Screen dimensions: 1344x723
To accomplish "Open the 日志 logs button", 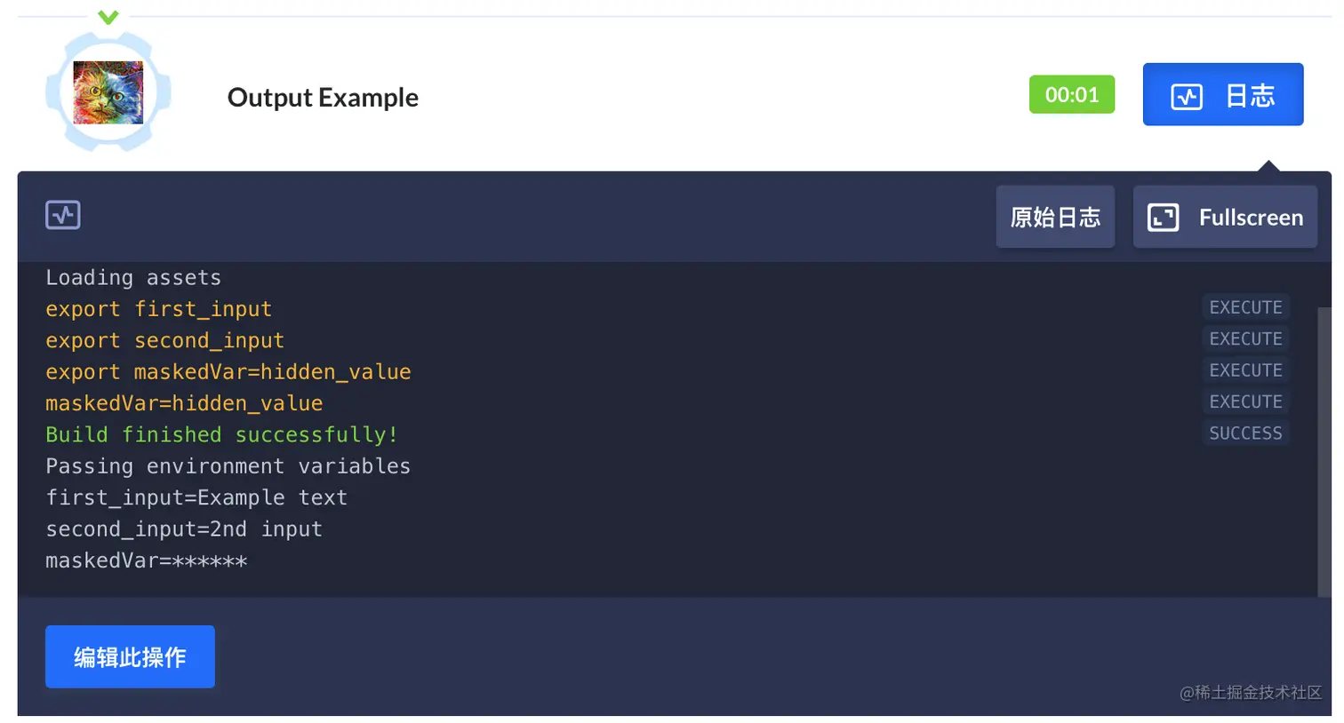I will (x=1223, y=94).
